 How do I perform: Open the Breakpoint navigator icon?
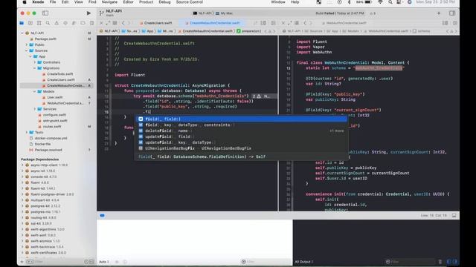pyautogui.click(x=83, y=23)
